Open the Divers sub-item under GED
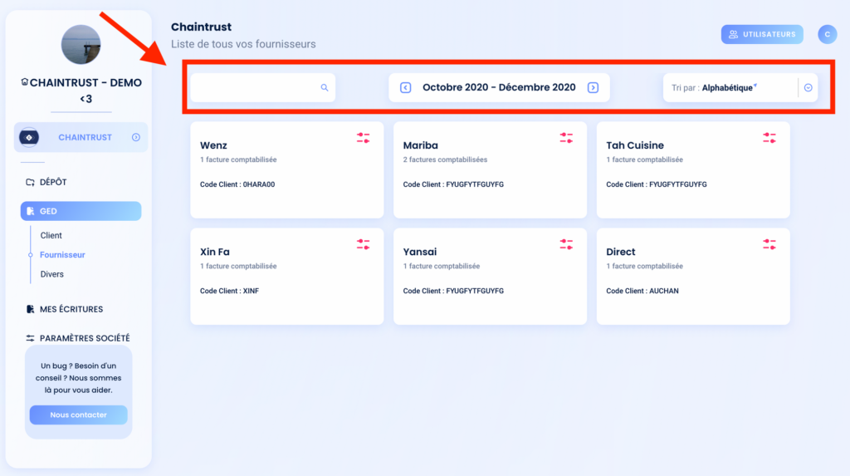 click(52, 274)
